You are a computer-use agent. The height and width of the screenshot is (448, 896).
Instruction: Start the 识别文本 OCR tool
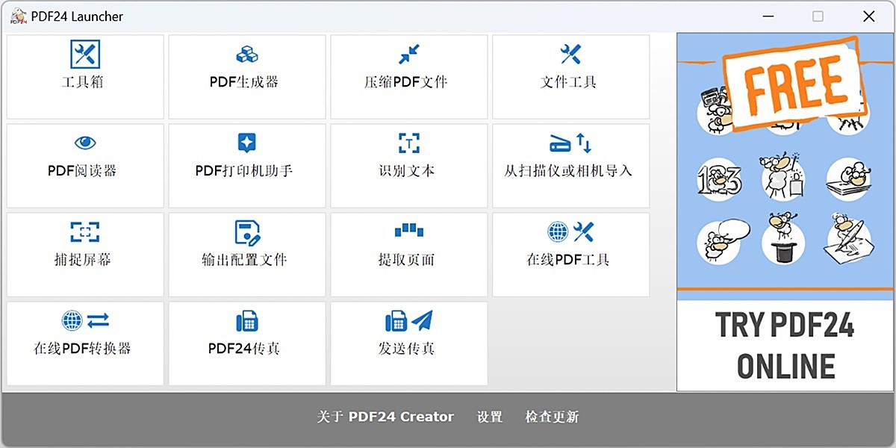[x=408, y=164]
